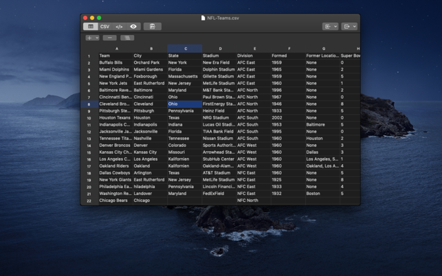
Task: Click the 'Dolphin Stadium' cell
Action: (219, 69)
